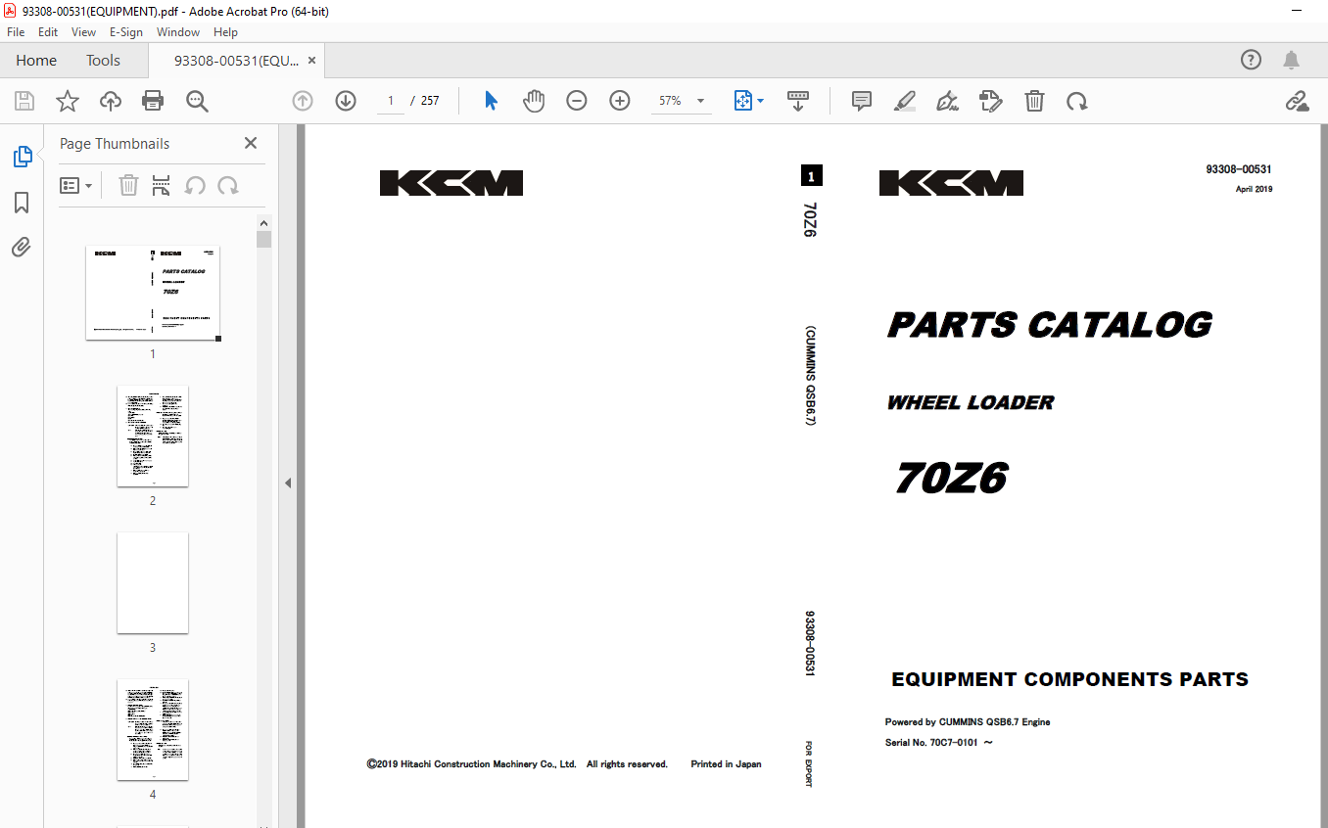
Task: Click the Powered by CUMMINS QSB6.7 Engine text
Action: tap(968, 722)
